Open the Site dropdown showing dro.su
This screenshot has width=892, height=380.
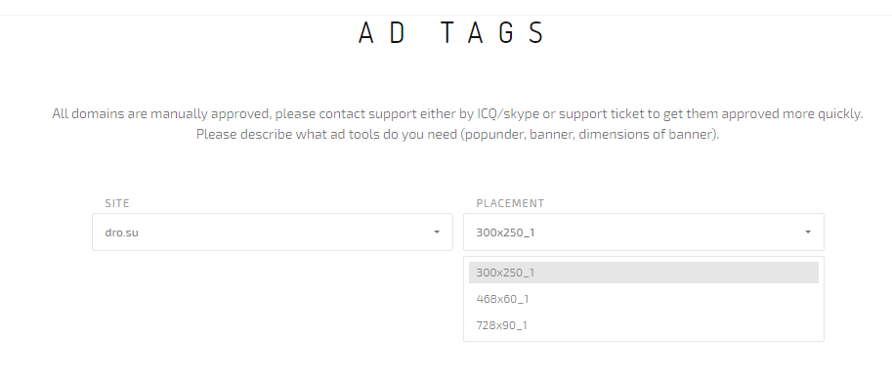pyautogui.click(x=273, y=232)
